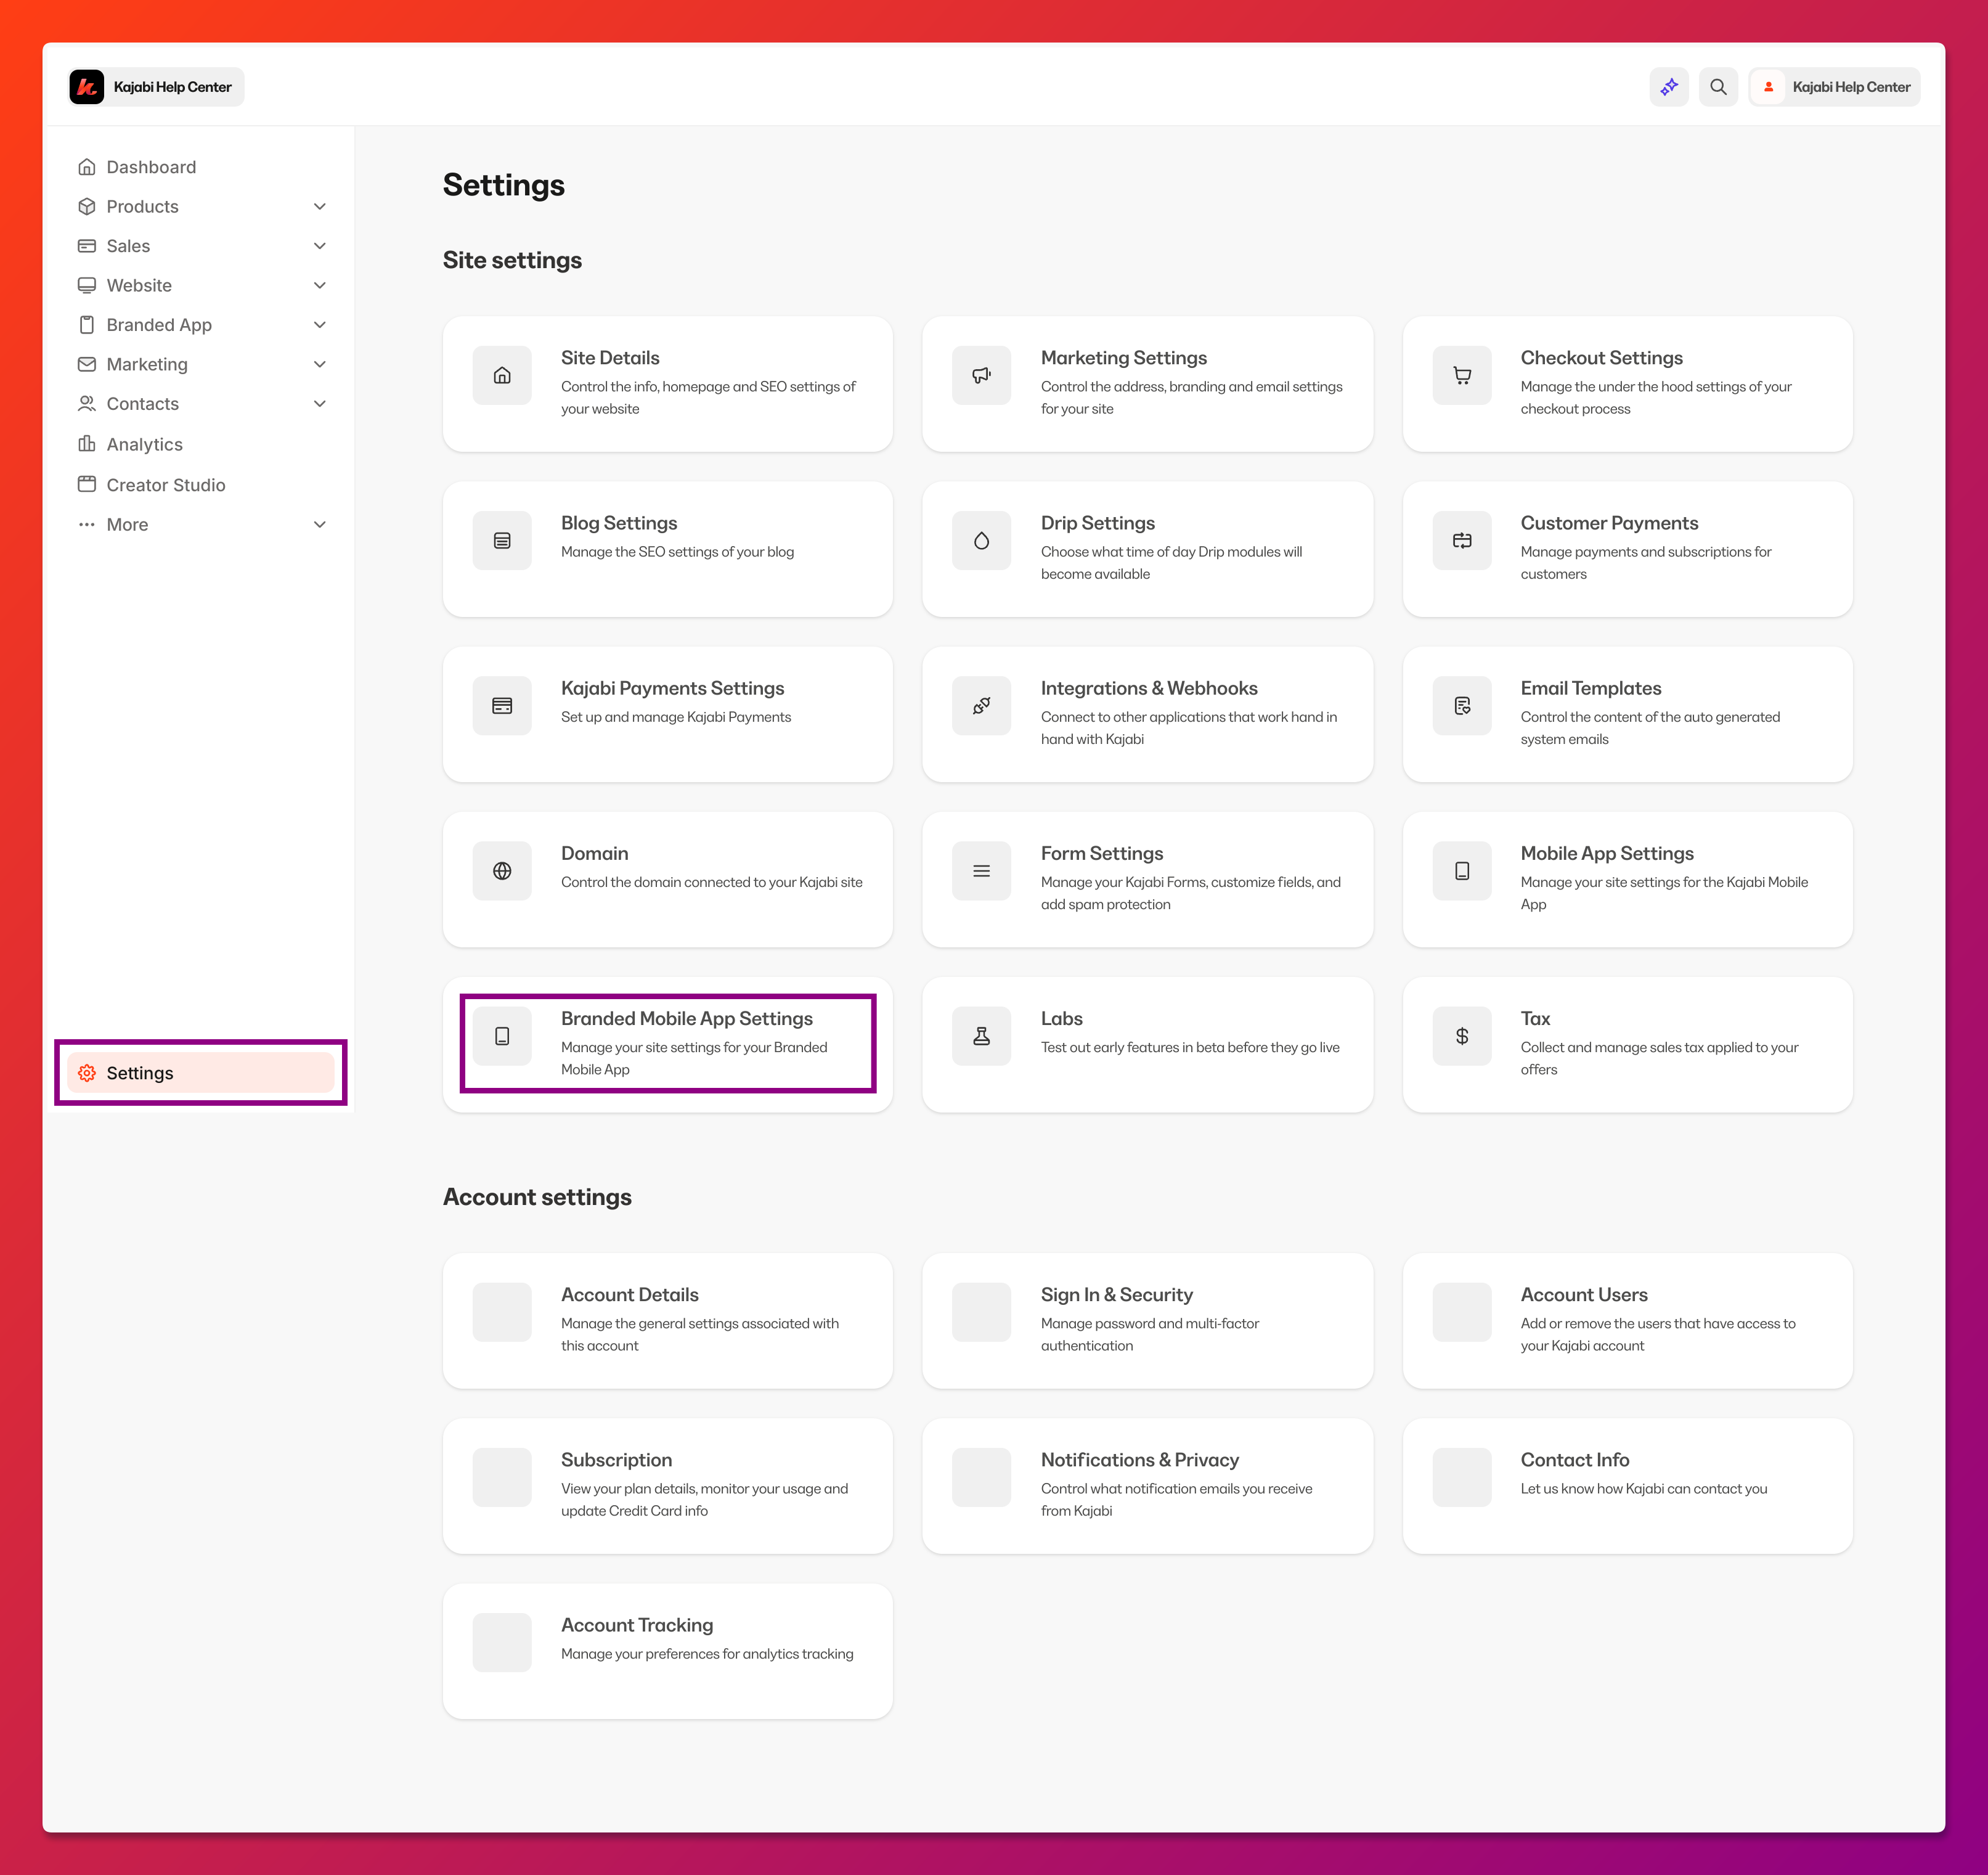Open Sign In & Security card
The image size is (1988, 1875).
1147,1320
